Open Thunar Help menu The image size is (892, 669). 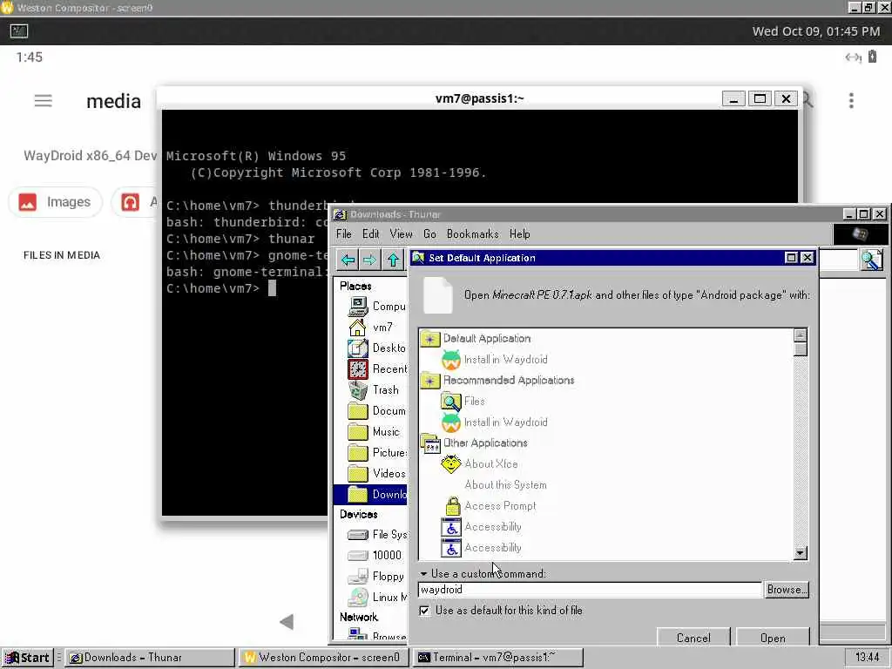(519, 233)
